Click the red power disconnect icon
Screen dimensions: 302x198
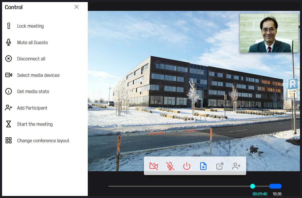[186, 166]
